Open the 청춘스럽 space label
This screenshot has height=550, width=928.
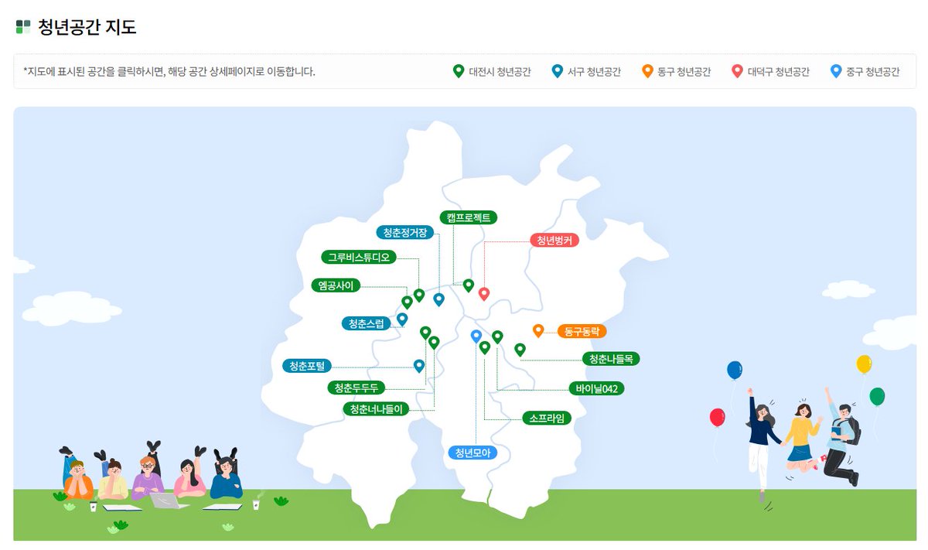[x=367, y=323]
